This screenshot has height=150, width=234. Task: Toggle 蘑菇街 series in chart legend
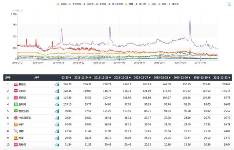[x=173, y=4]
